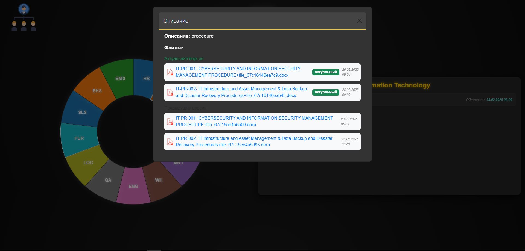
Task: Open current IT-PR-002 IT Infrastructure file link
Action: coord(241,92)
